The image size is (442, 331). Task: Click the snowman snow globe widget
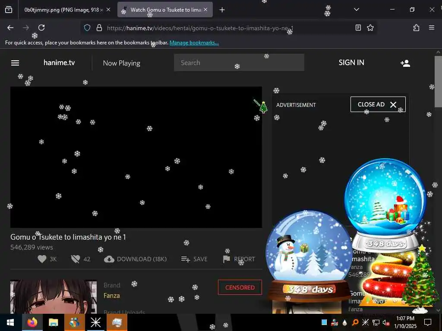(309, 255)
